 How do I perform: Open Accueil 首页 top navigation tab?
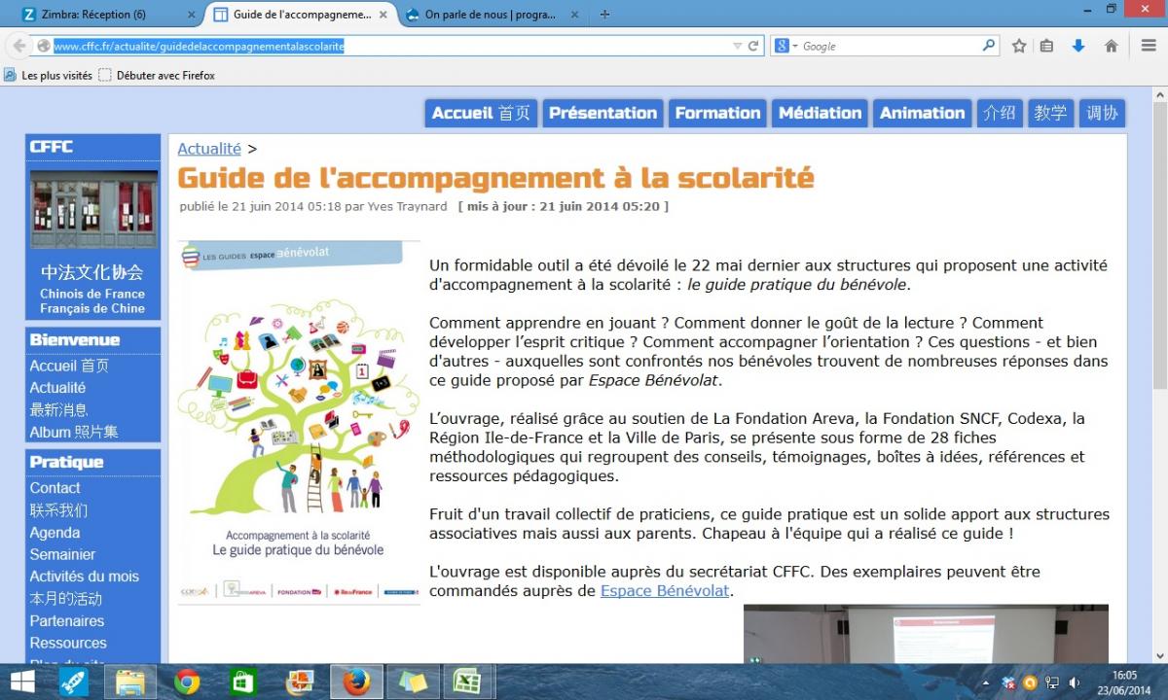[481, 113]
